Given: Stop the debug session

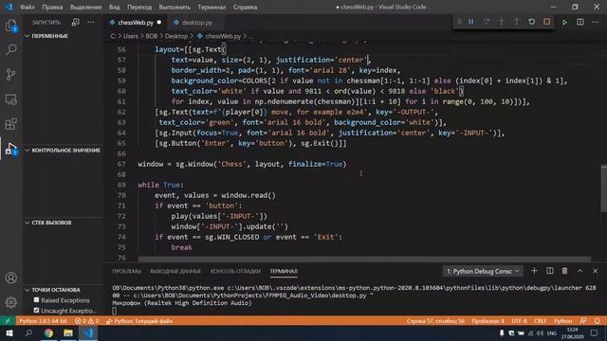Looking at the screenshot, I should click(x=546, y=22).
